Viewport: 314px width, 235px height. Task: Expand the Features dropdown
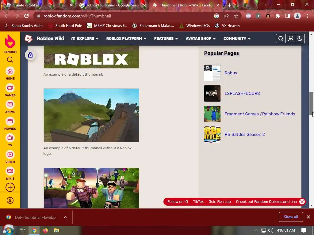click(166, 39)
